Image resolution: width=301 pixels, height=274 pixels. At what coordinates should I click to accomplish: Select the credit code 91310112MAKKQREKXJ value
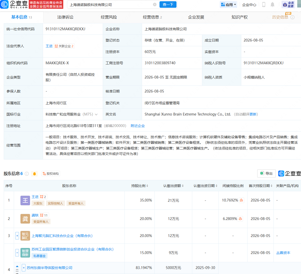[65, 29]
